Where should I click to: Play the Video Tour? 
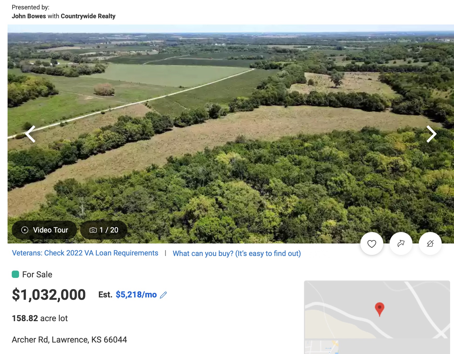coord(44,230)
